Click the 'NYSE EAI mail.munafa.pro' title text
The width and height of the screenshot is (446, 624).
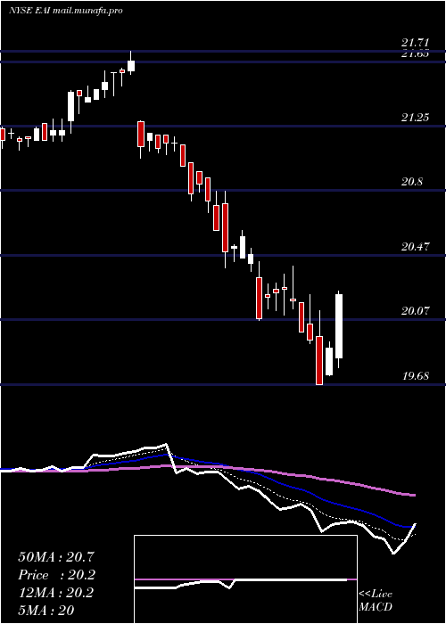pos(66,11)
